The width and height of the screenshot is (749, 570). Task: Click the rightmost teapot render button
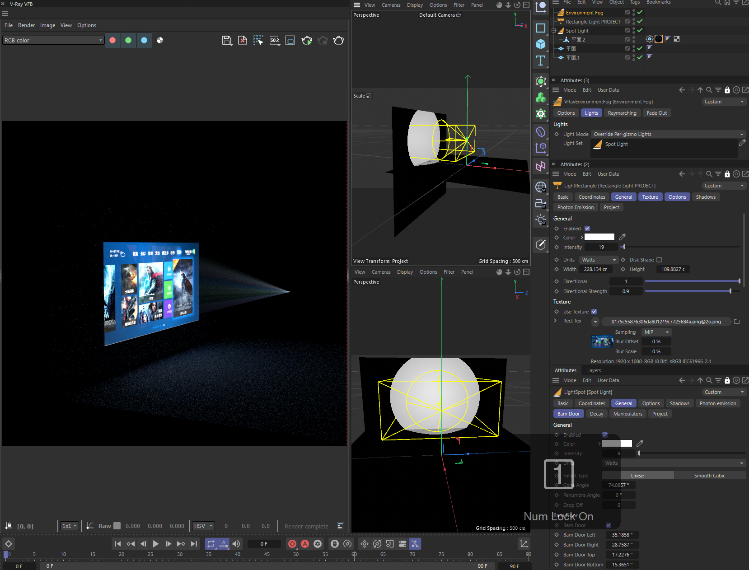pyautogui.click(x=338, y=41)
